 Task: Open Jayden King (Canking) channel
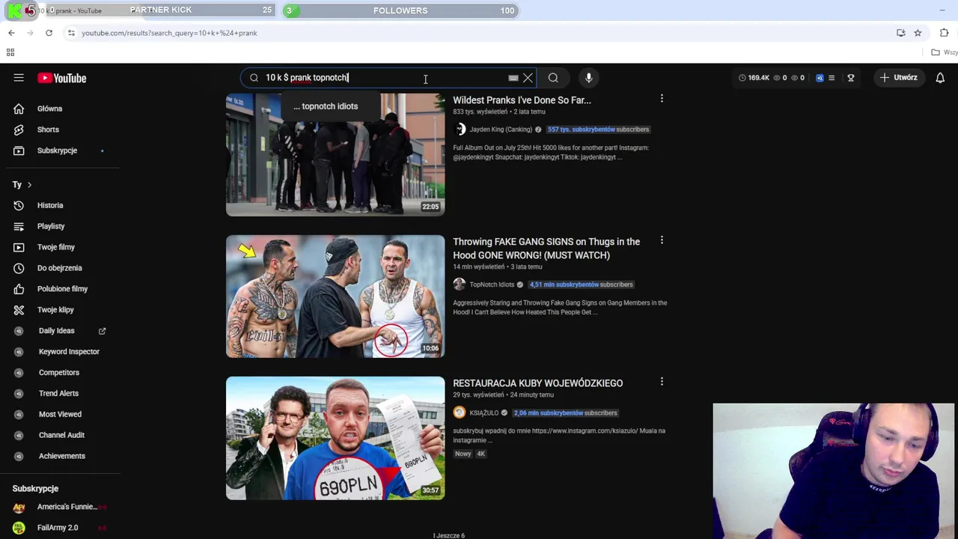click(x=501, y=130)
